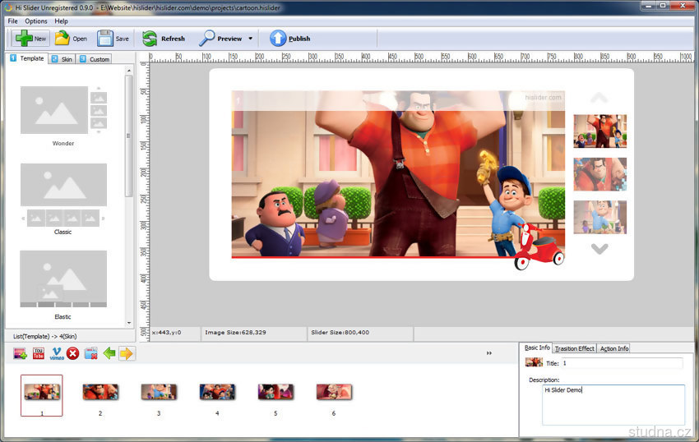Move slide right with yellow arrow
Screen dimensions: 699x442
126,353
